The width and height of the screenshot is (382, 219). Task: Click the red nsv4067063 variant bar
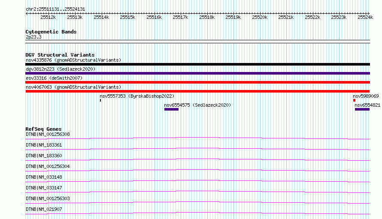tap(197, 91)
